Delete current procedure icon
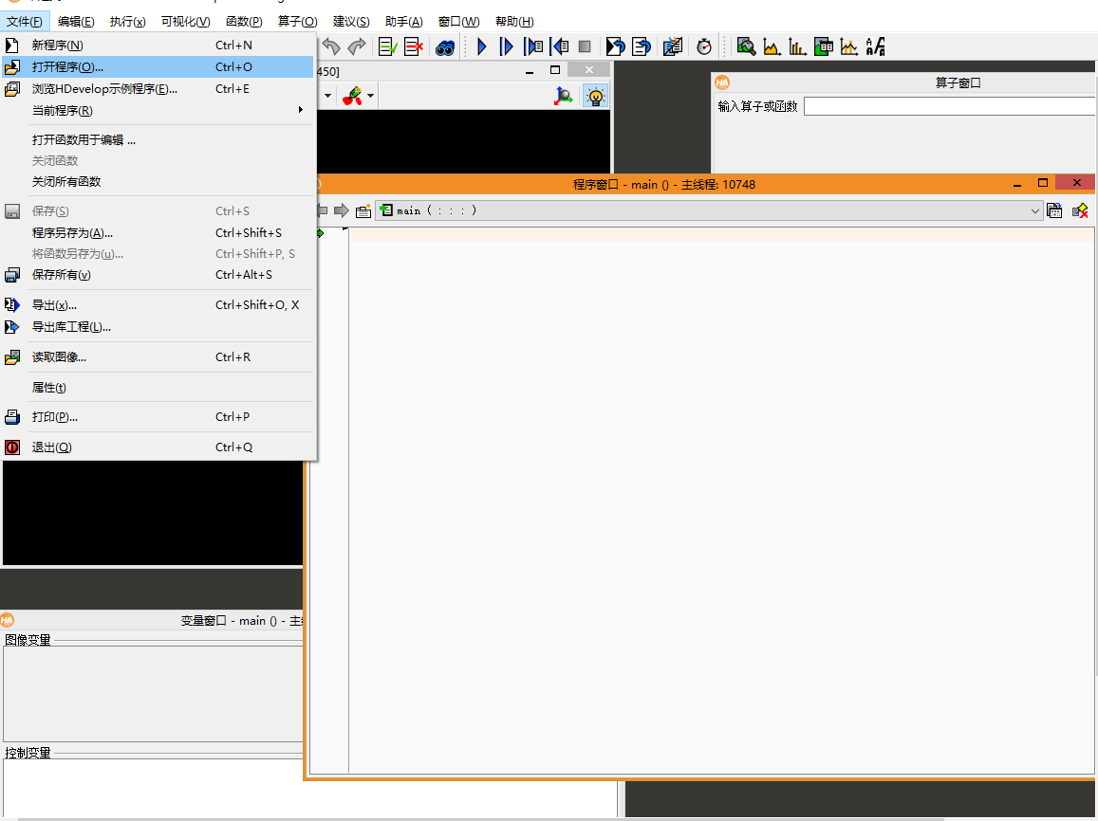Viewport: 1098px width, 821px height. (1080, 210)
